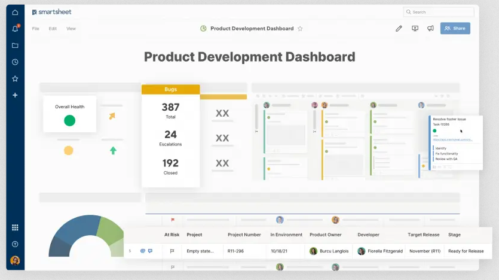This screenshot has height=280, width=499.
Task: Click the green status dot on task card
Action: 434,131
